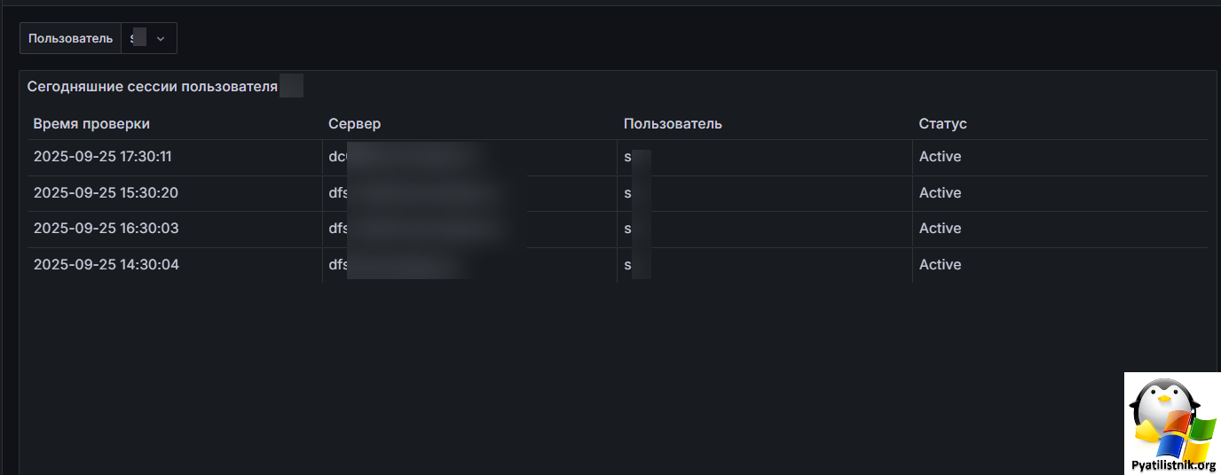Click the Пользователь variable label above the panel
The height and width of the screenshot is (475, 1221).
tap(71, 38)
